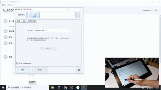The height and width of the screenshot is (90, 161).
Task: Select the 全部 application icon
Action: (34, 15)
